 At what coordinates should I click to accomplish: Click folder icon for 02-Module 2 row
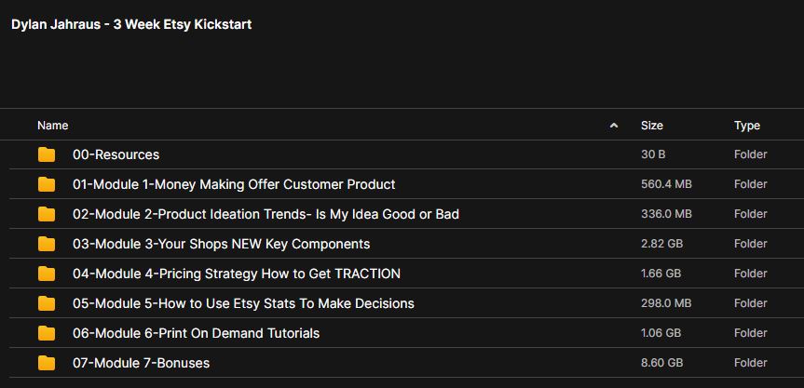[x=47, y=214]
